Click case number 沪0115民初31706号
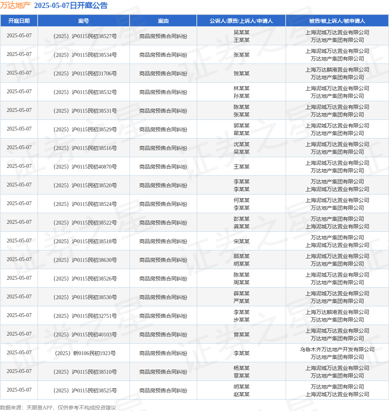Image resolution: width=389 pixels, height=411 pixels. click(85, 74)
